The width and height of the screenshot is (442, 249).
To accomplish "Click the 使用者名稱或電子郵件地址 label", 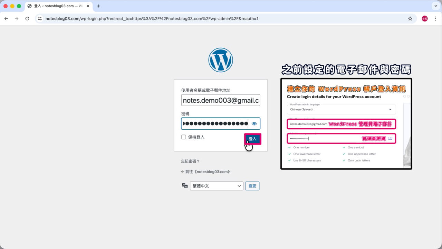I will [205, 90].
